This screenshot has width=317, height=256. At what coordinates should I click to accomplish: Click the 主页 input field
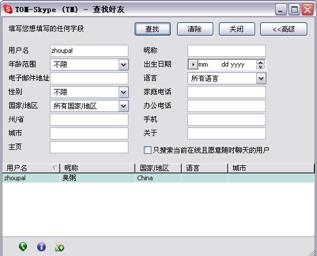89,147
